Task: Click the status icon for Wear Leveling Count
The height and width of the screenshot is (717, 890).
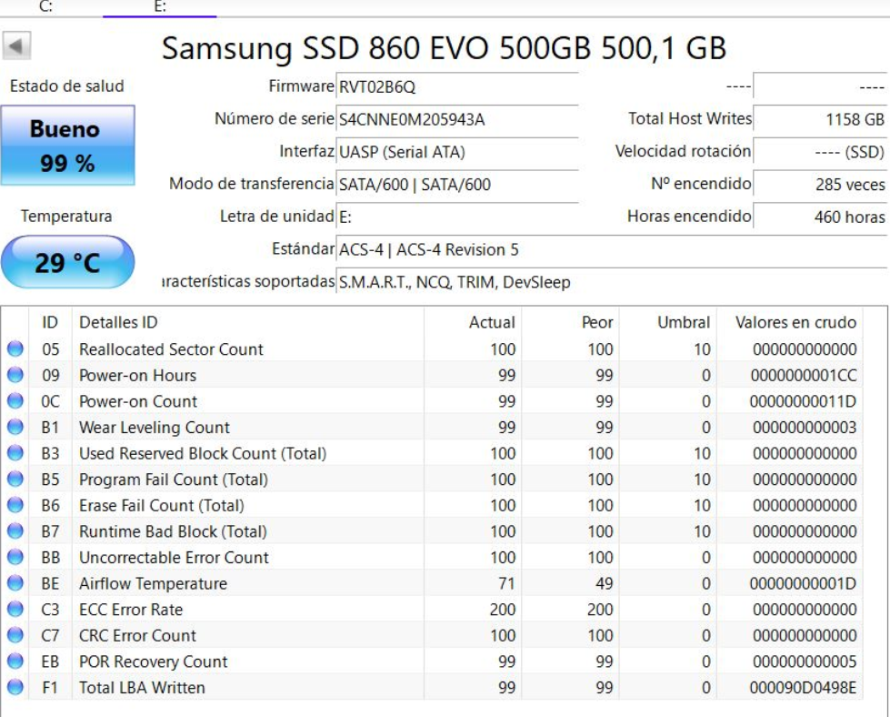Action: pyautogui.click(x=15, y=427)
